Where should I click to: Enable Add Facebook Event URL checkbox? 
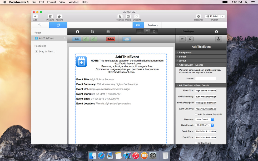(196, 115)
